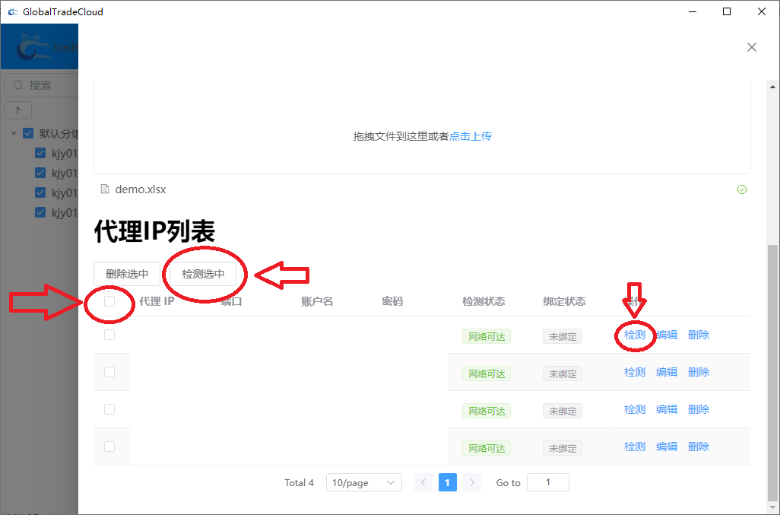Click the magnifier icon in the 搜索 search box

click(x=17, y=84)
